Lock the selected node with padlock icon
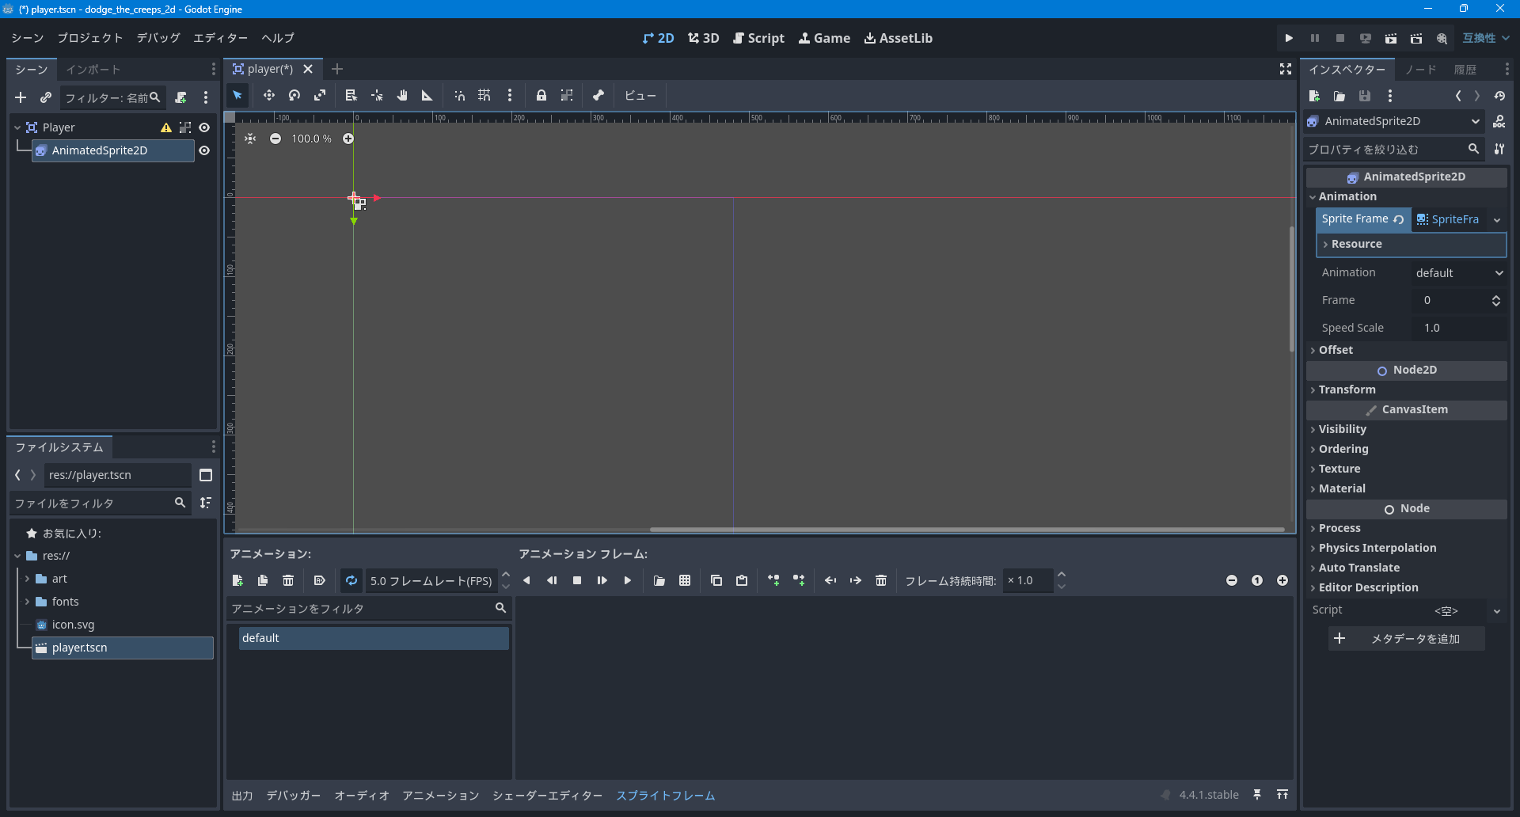Image resolution: width=1520 pixels, height=817 pixels. click(541, 96)
